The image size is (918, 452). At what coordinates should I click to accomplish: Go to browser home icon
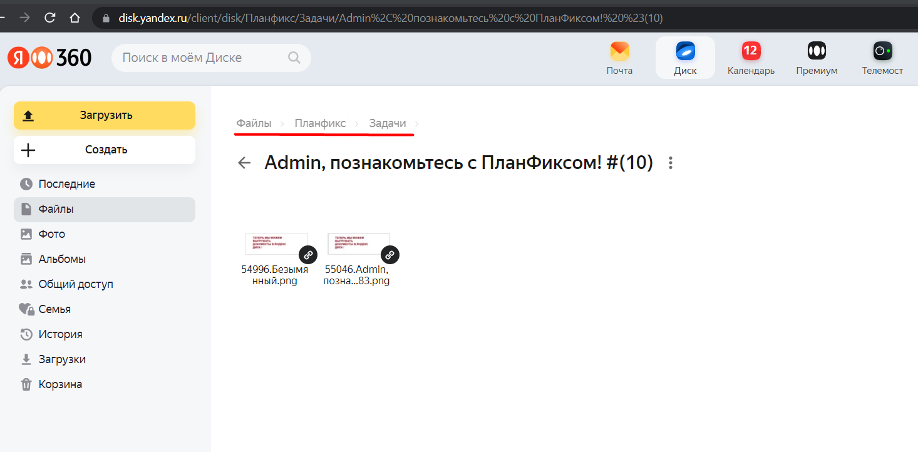pos(75,18)
